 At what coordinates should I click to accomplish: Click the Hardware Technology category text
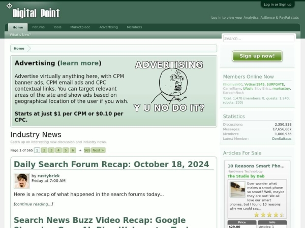pos(245,171)
